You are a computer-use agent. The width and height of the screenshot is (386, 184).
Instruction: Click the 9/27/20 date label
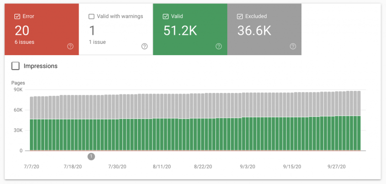click(x=337, y=167)
